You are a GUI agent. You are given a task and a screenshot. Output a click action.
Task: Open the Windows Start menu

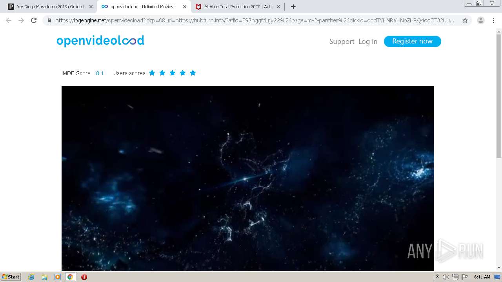[11, 277]
